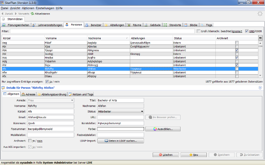Click Daten in LDAP suchen button
Image resolution: width=265 pixels, height=165 pixels.
pyautogui.click(x=121, y=141)
